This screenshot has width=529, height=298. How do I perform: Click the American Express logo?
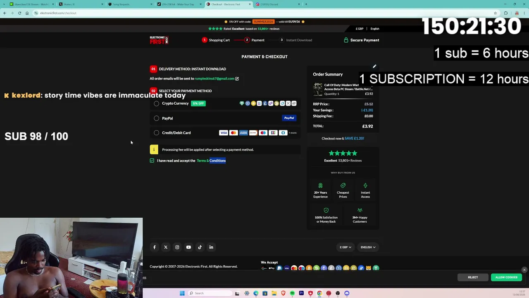click(243, 133)
